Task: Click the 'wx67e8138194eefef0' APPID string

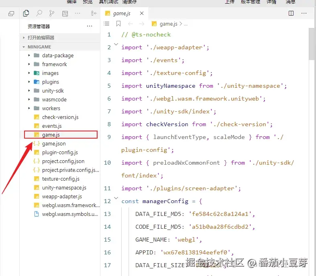Action: click(195, 252)
